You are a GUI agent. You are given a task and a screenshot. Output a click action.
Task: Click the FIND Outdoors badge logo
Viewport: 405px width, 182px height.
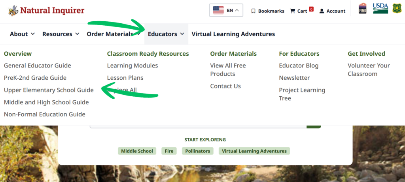click(363, 8)
